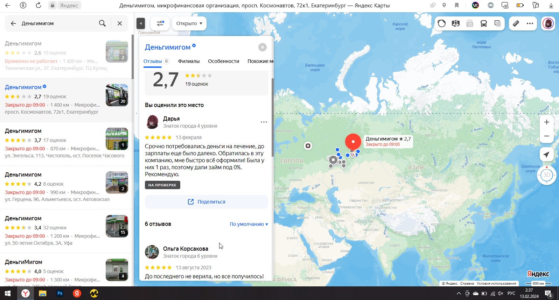Go back with the browser back arrow
The image size is (559, 300).
(8, 5)
